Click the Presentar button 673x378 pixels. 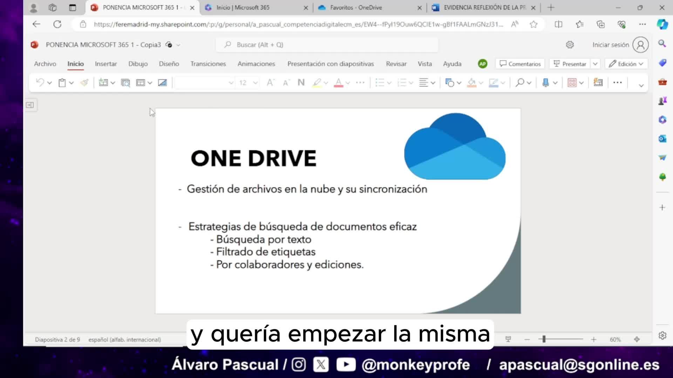point(570,64)
